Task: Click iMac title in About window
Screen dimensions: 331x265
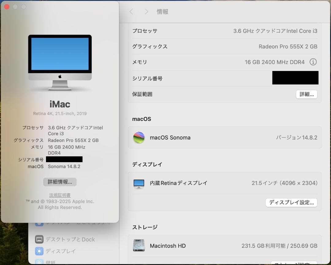Action: [x=60, y=104]
